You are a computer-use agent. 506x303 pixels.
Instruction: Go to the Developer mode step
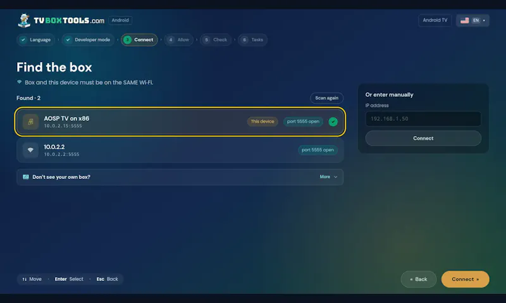click(88, 40)
